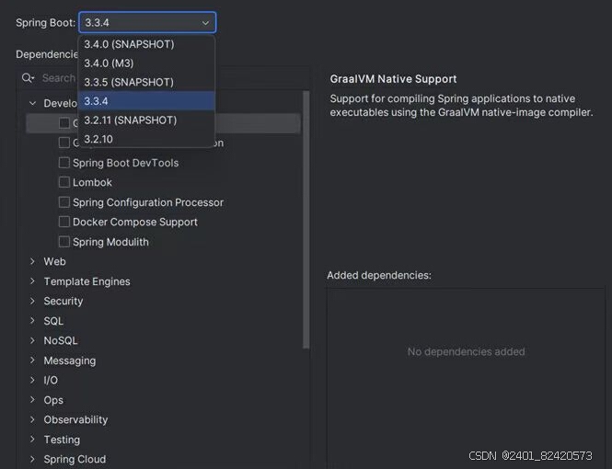Image resolution: width=612 pixels, height=469 pixels.
Task: Select the Security row label
Action: tap(64, 302)
